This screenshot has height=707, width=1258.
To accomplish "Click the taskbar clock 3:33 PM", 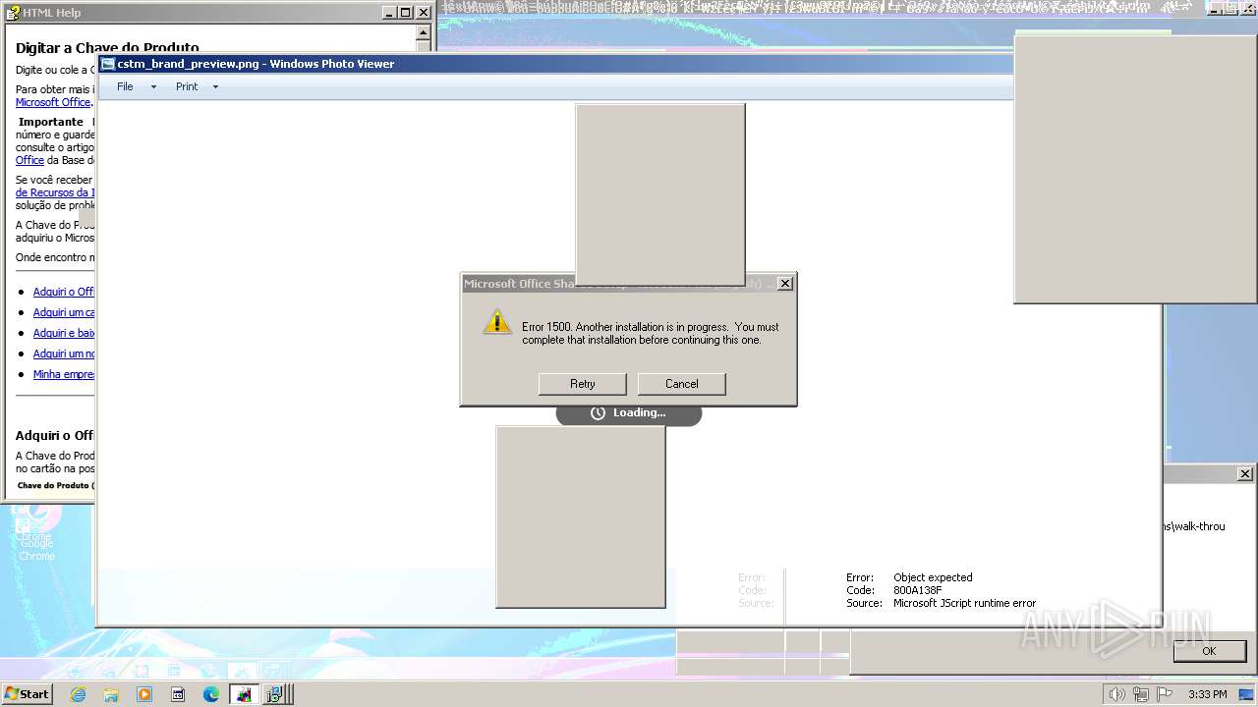I will point(1207,694).
